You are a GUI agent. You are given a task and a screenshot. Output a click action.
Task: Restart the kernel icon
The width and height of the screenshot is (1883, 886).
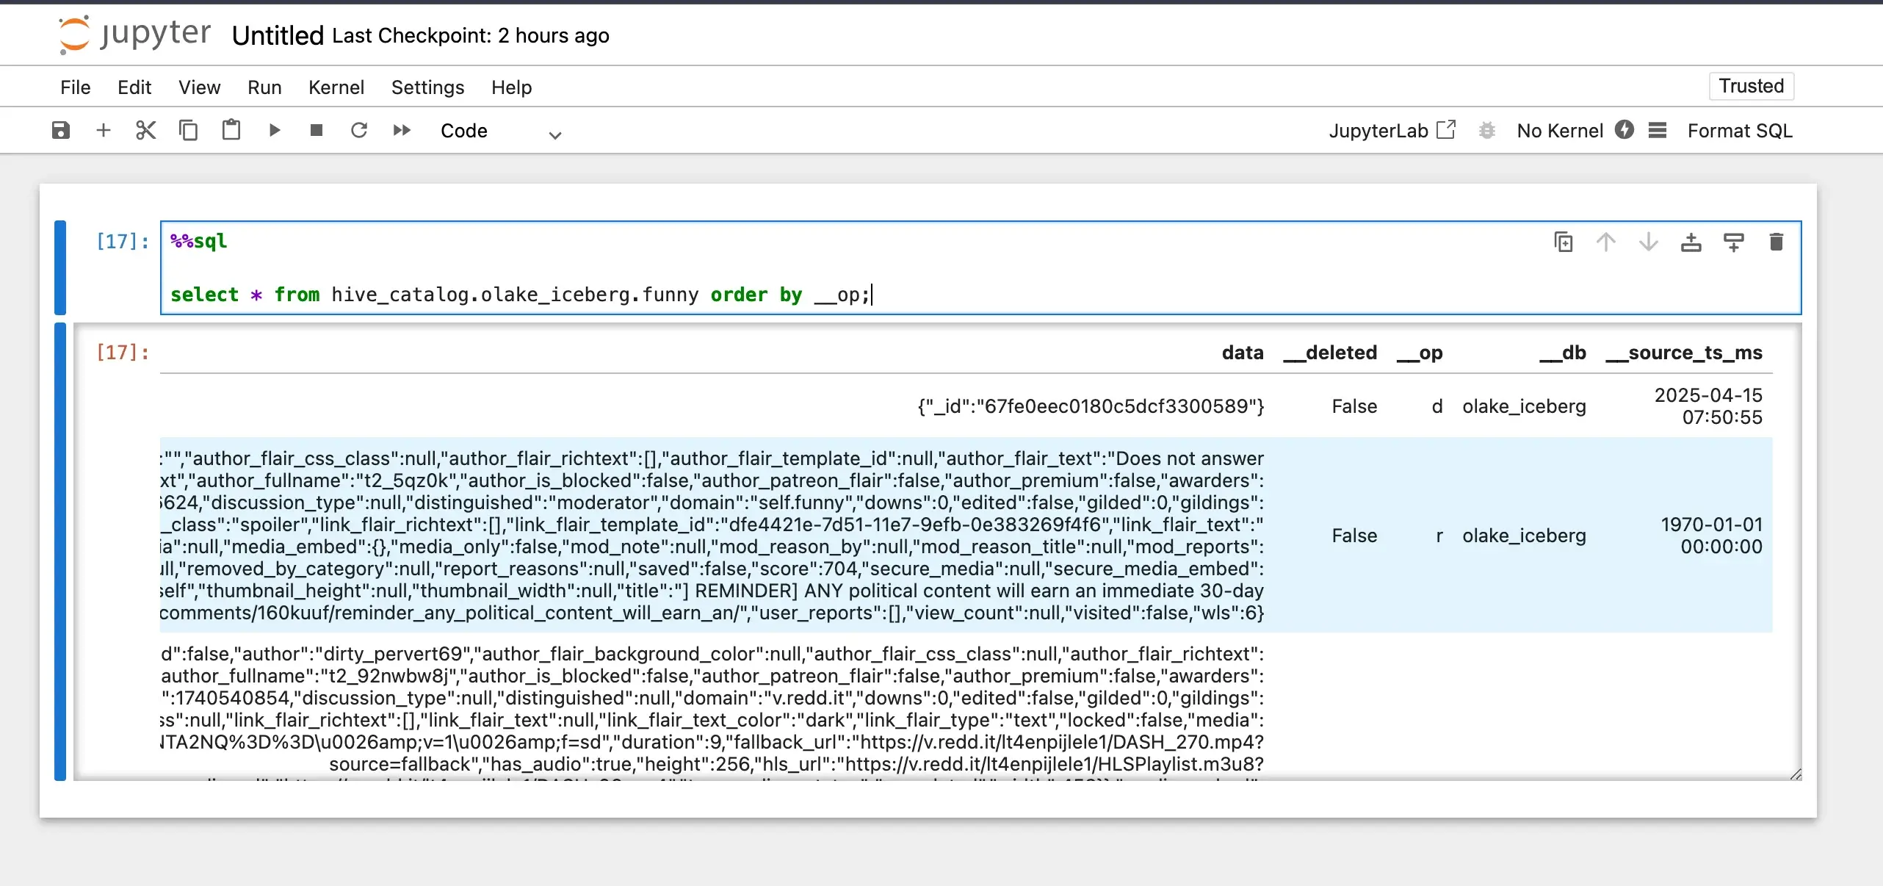tap(359, 131)
